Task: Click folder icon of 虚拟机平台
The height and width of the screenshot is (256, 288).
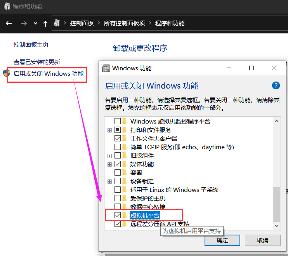Action: 125,215
